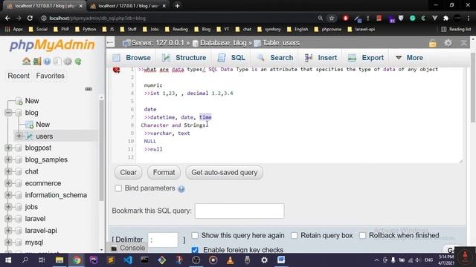Open the More dropdown menu
Image resolution: width=476 pixels, height=267 pixels.
click(x=409, y=58)
